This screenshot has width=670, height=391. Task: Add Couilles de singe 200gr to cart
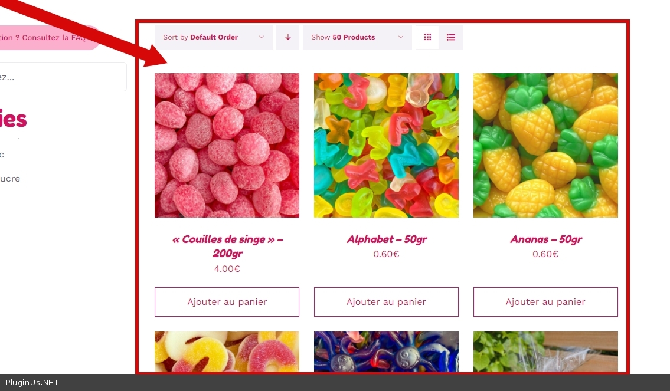click(227, 302)
